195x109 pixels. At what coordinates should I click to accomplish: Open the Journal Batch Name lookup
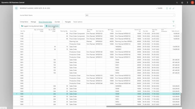tap(174, 15)
